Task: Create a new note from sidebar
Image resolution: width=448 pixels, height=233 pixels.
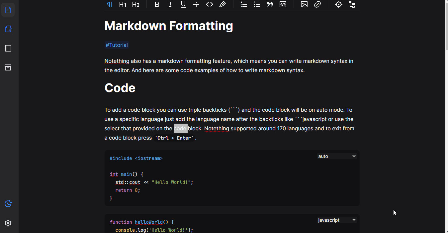Action: 8,10
